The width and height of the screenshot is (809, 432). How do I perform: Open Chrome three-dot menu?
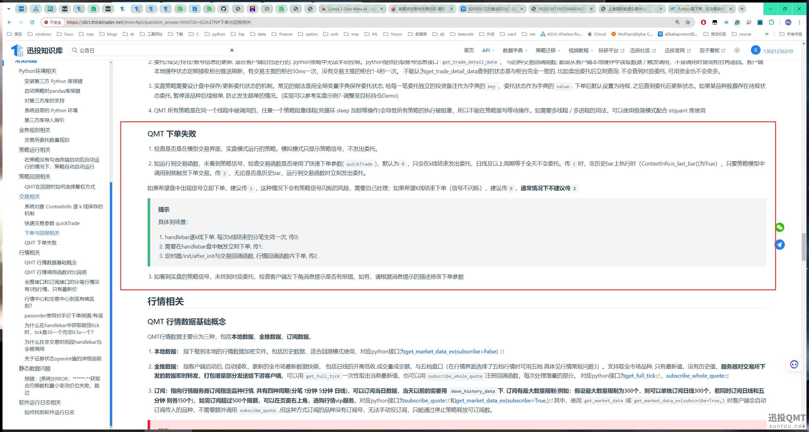point(800,22)
